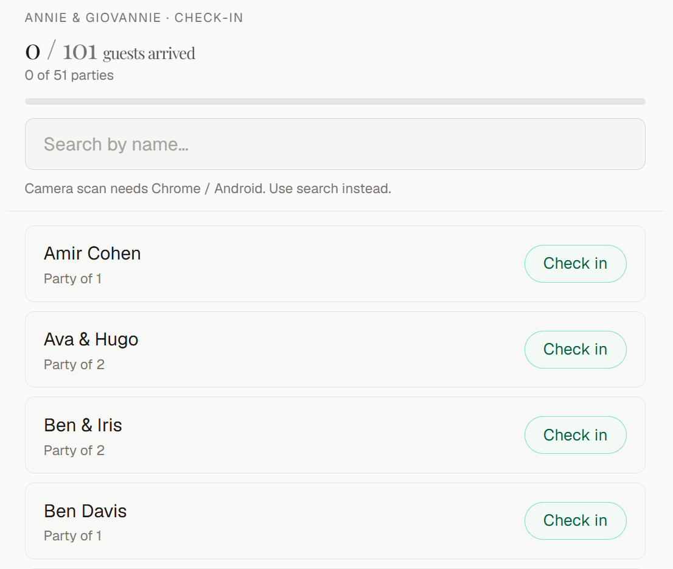This screenshot has height=569, width=673.
Task: Click the guests arrived progress bar
Action: tap(335, 101)
